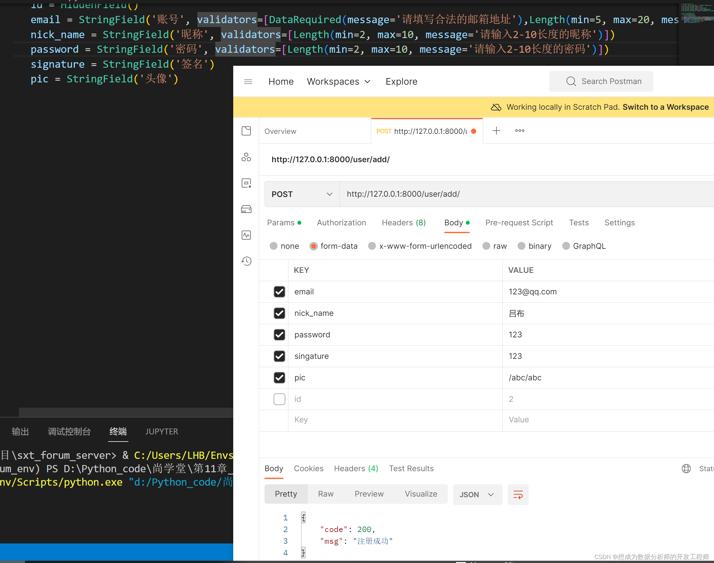Disable the singature field checkbox
The height and width of the screenshot is (563, 714).
pos(279,356)
